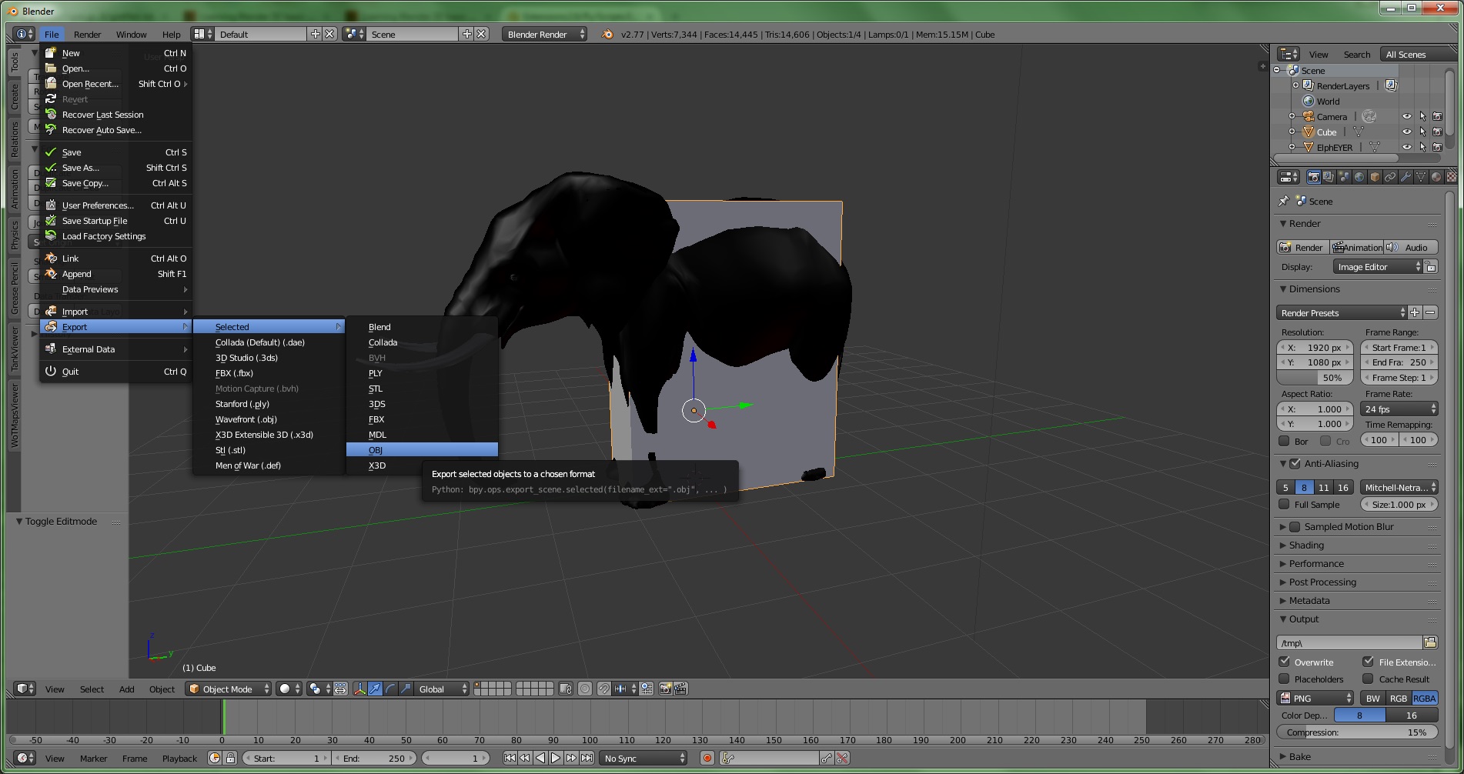
Task: Expand the Shading panel
Action: [1306, 545]
